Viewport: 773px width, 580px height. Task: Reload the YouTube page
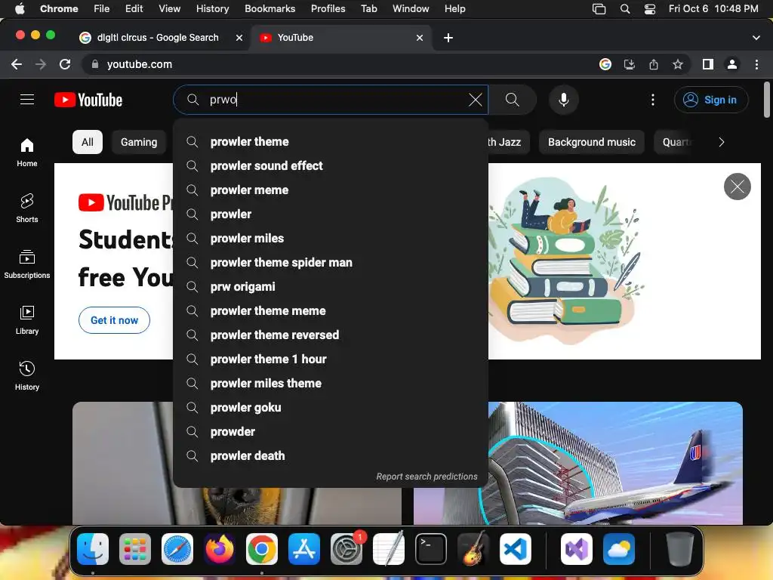click(x=65, y=64)
